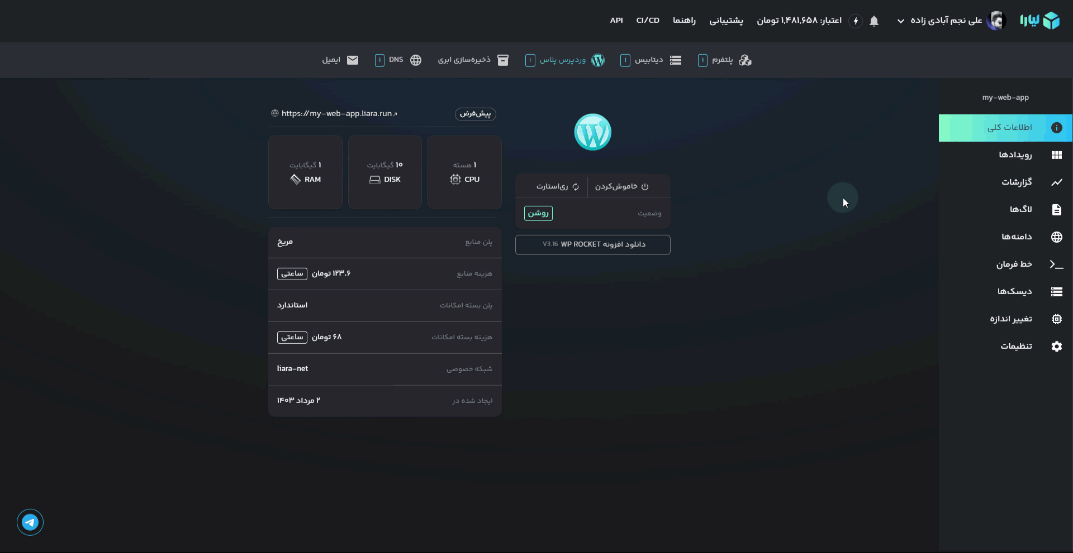The image size is (1073, 553).
Task: Click the پلتفرم cubes icon
Action: tap(745, 60)
